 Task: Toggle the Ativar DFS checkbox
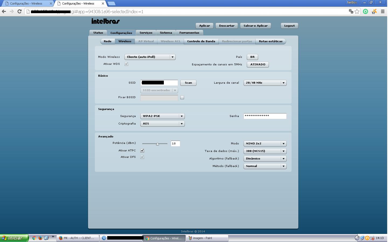142,157
